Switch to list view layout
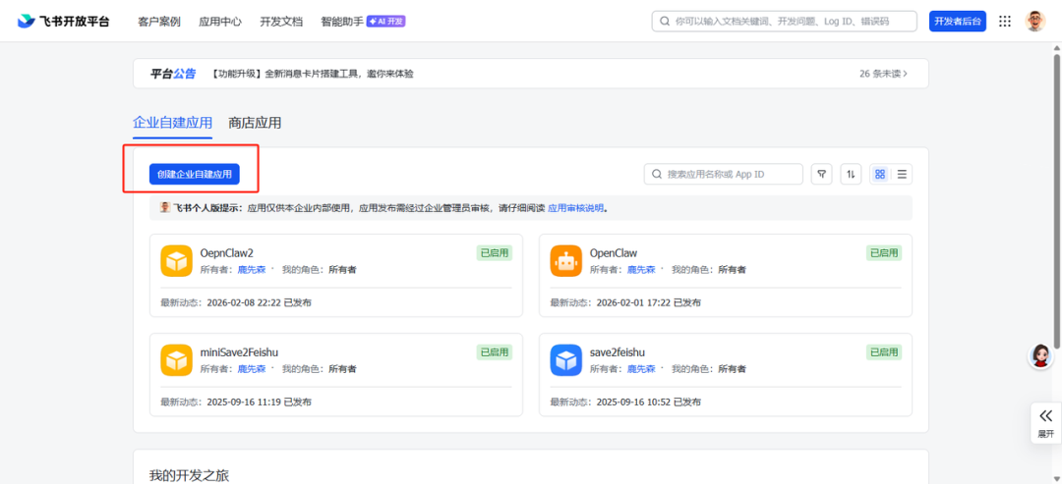The width and height of the screenshot is (1062, 484). (x=902, y=175)
